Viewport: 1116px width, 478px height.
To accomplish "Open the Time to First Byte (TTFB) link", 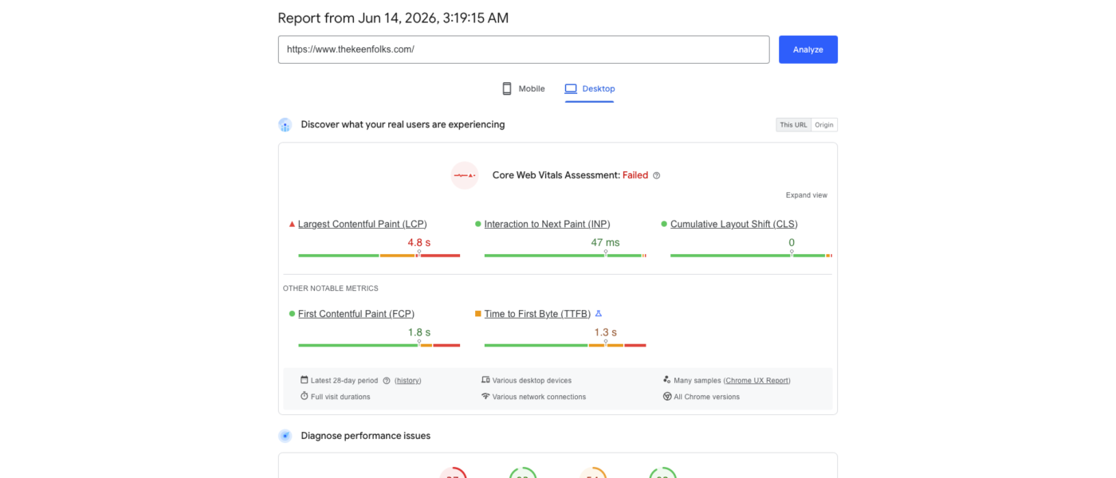I will 538,314.
